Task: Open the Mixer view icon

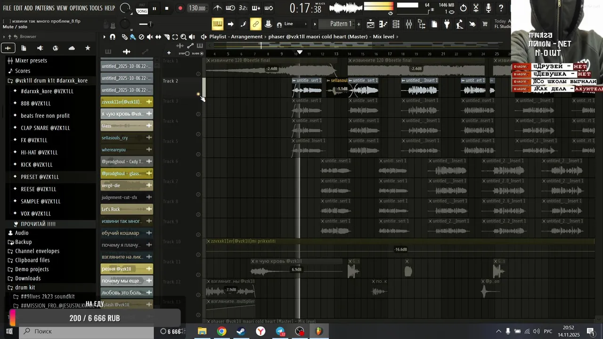Action: tap(408, 24)
